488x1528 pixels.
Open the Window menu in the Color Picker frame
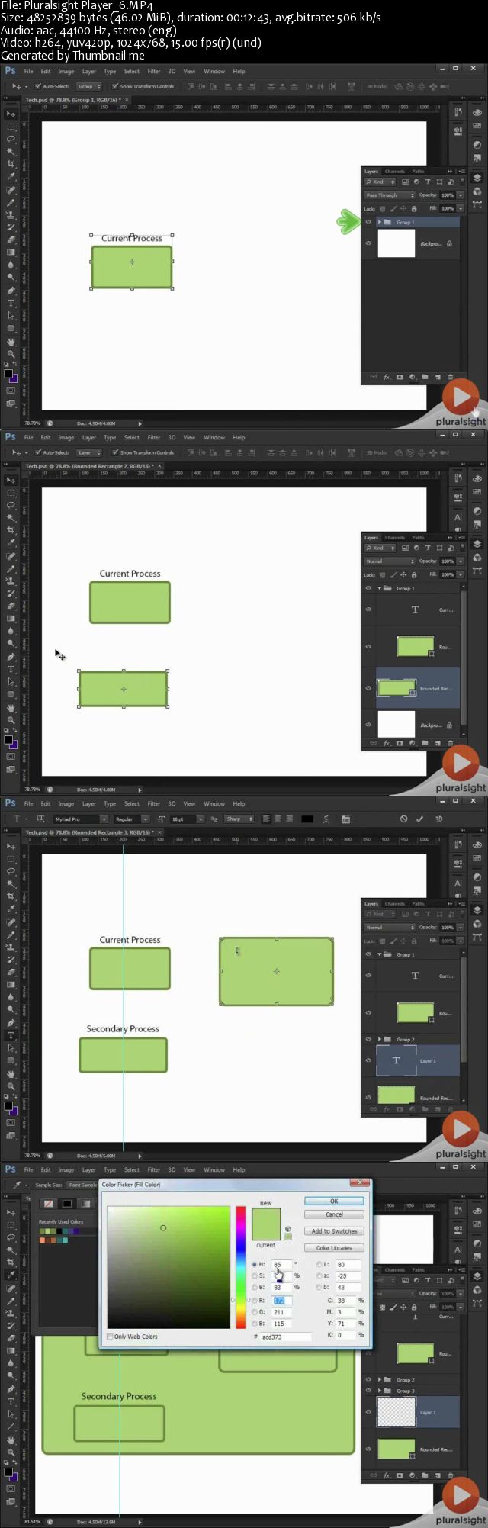click(214, 1169)
